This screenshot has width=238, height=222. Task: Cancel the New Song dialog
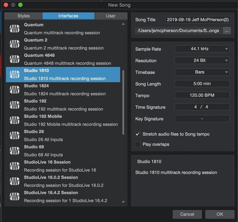[187, 214]
